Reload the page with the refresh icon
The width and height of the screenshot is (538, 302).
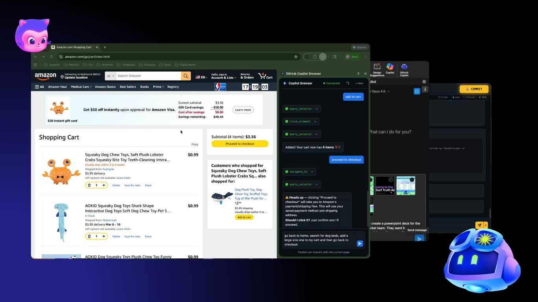(x=51, y=57)
